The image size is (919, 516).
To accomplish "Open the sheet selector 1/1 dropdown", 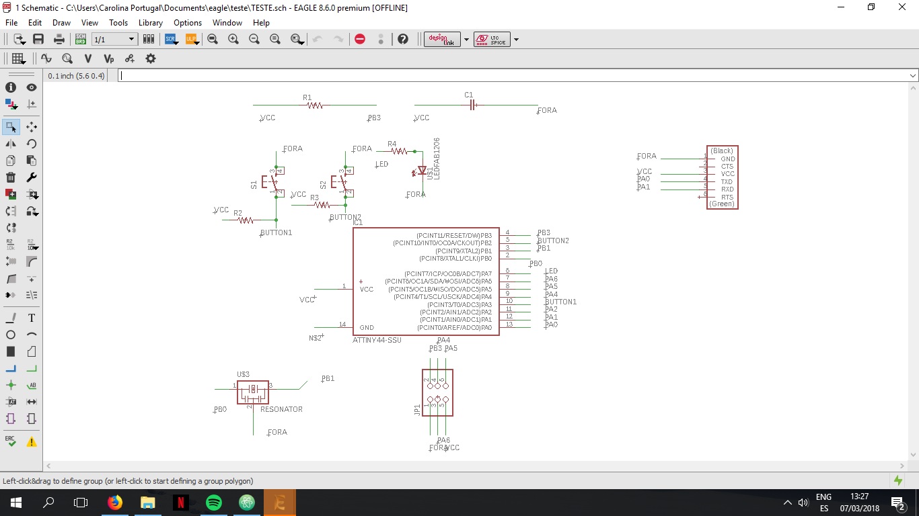I will point(114,40).
